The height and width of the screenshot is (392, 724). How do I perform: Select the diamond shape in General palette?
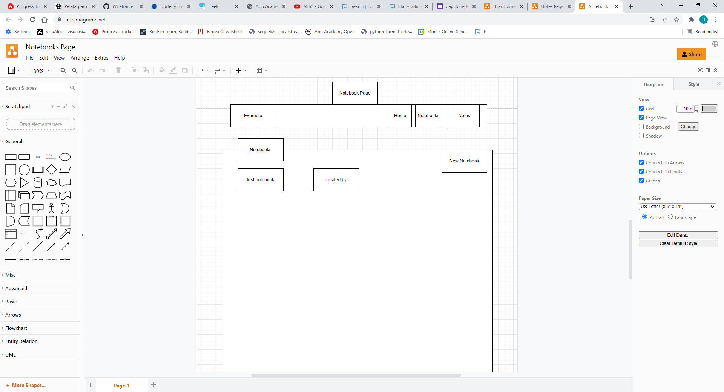pyautogui.click(x=51, y=170)
